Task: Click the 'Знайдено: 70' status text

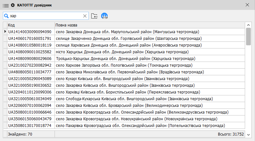Action: click(x=20, y=134)
